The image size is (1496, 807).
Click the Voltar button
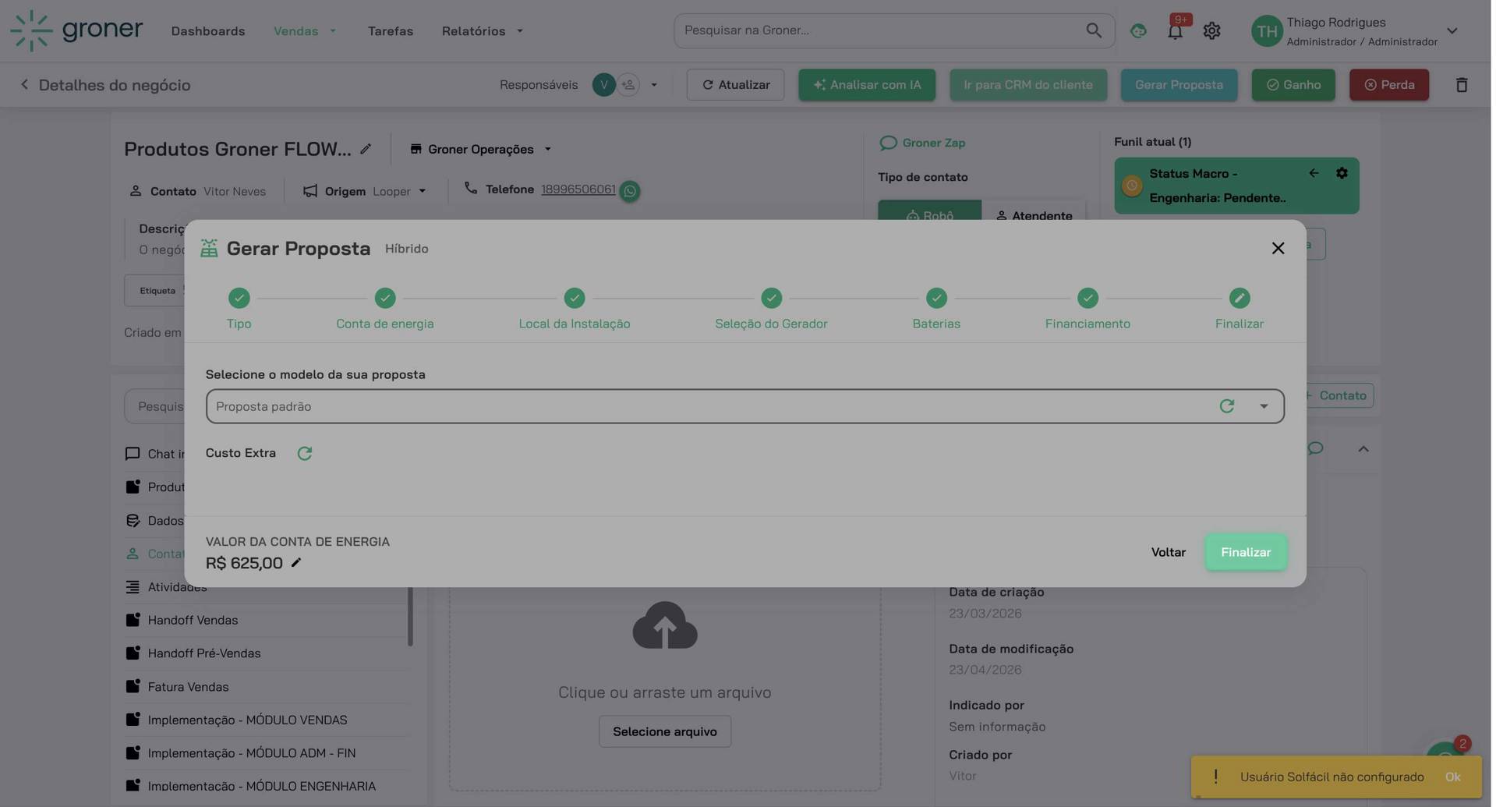point(1169,553)
